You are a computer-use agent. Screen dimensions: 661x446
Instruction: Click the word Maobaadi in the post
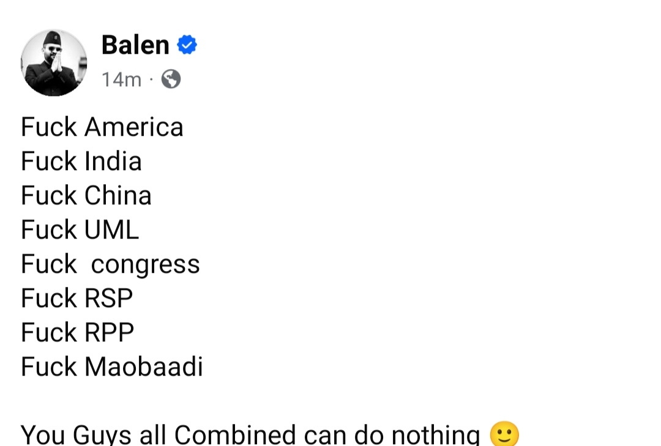click(x=144, y=367)
